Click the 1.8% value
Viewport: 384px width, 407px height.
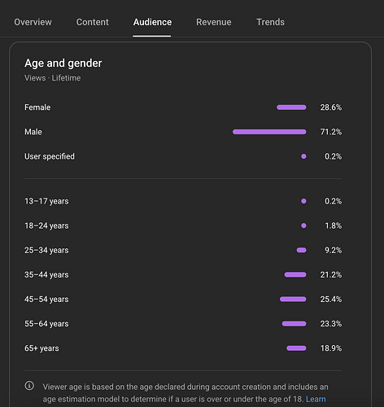tap(334, 225)
